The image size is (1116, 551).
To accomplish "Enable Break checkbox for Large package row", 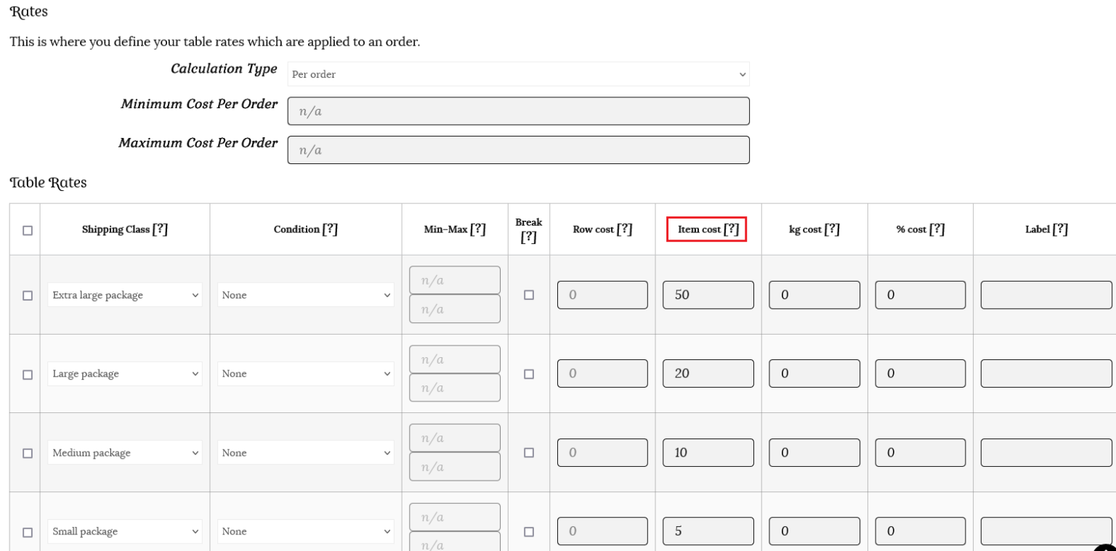I will point(529,374).
